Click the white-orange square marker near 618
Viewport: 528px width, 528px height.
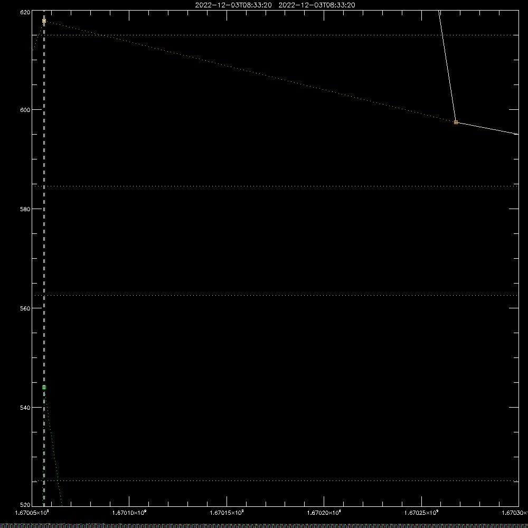pos(44,21)
